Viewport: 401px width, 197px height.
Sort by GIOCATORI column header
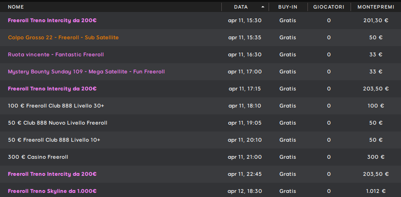pos(328,7)
